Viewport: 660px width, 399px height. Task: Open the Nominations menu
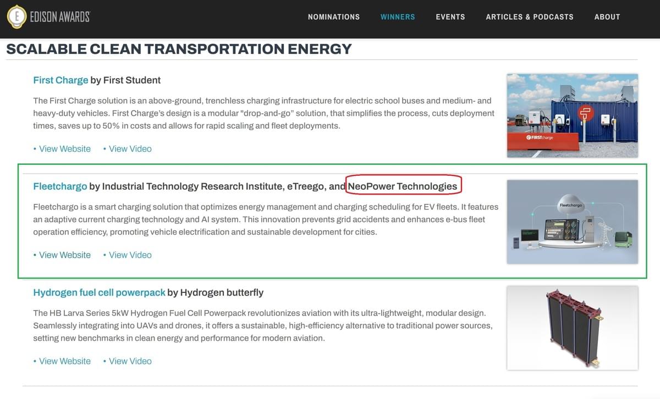click(x=333, y=17)
